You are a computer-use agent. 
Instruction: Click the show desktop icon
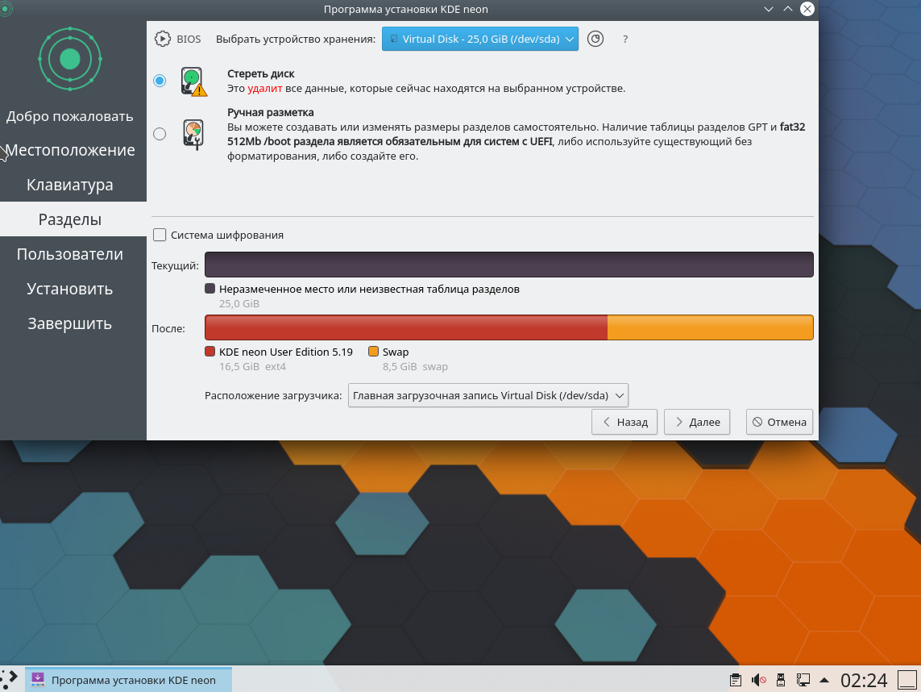pos(907,680)
